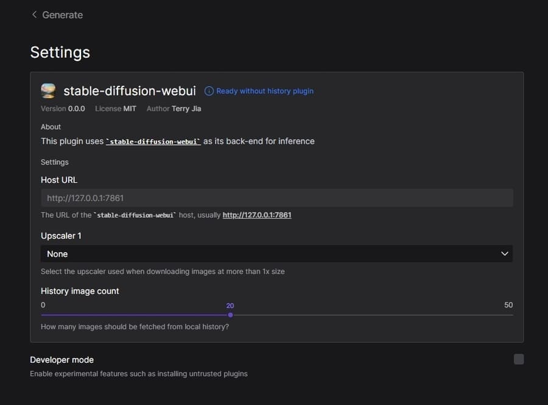
Task: Click the stable-diffusion-webui plugin avatar icon
Action: click(48, 91)
